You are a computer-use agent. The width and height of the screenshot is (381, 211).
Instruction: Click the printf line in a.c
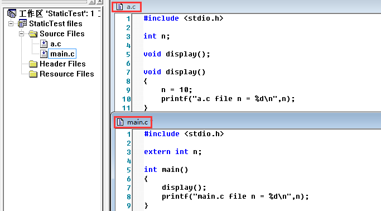click(x=228, y=99)
